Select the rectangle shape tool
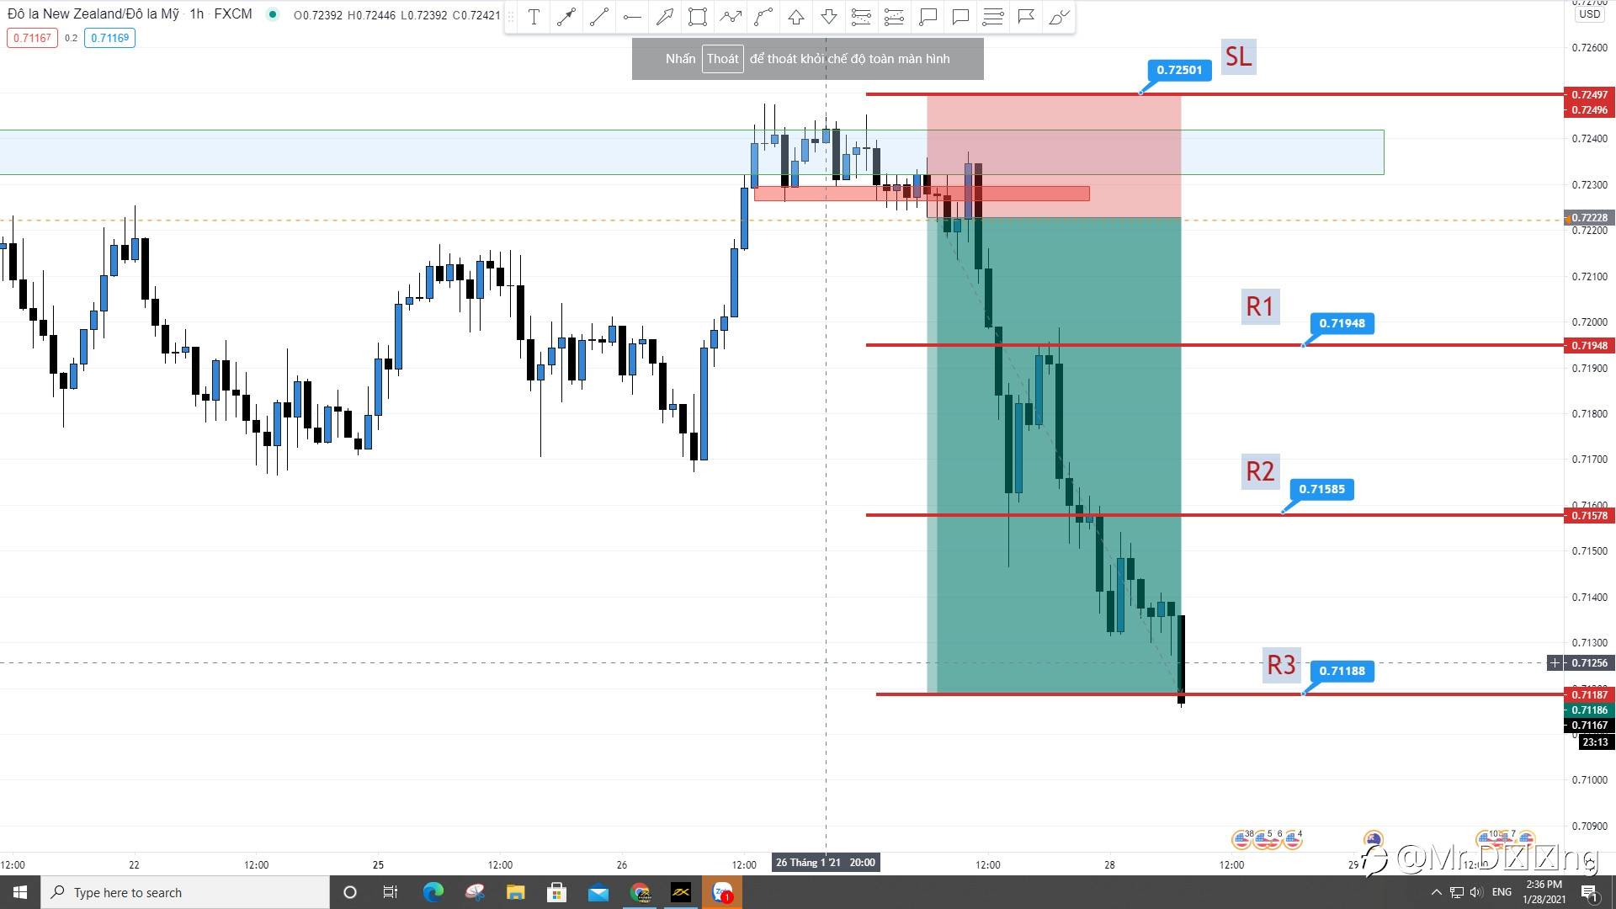 (698, 17)
